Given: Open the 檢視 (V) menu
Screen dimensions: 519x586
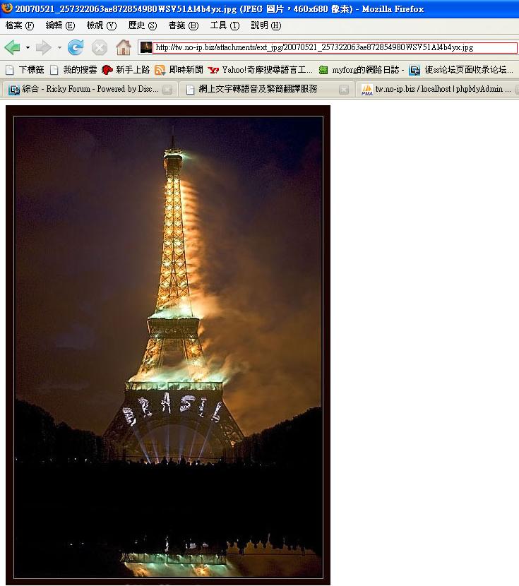Looking at the screenshot, I should 101,25.
